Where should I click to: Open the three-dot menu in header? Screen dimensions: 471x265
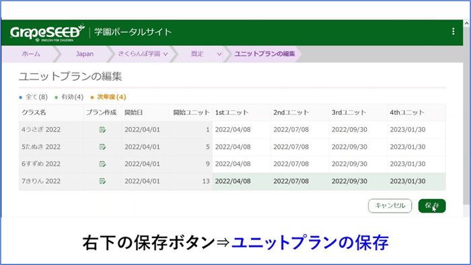click(x=453, y=32)
